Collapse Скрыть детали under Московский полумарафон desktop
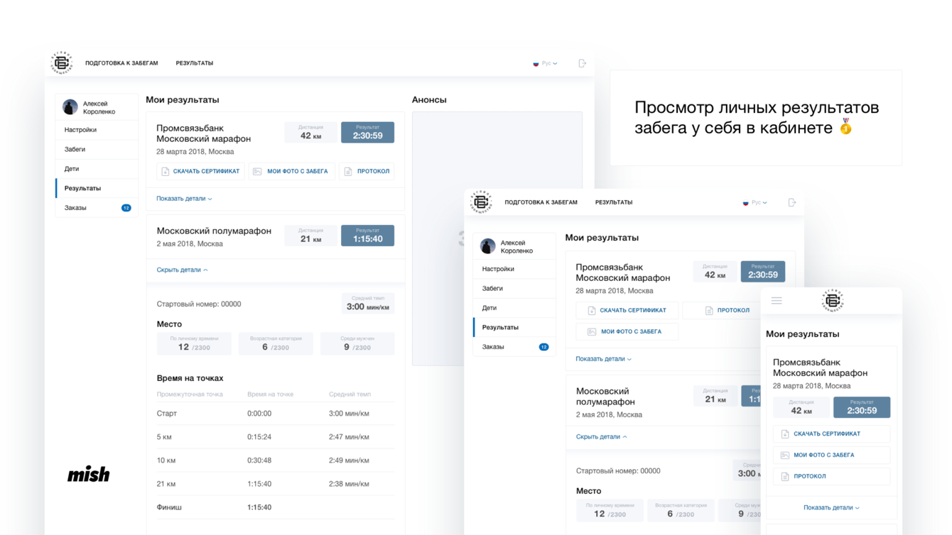 click(182, 270)
